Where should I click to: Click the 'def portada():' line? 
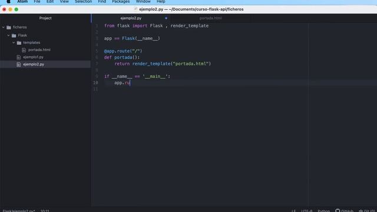(122, 58)
